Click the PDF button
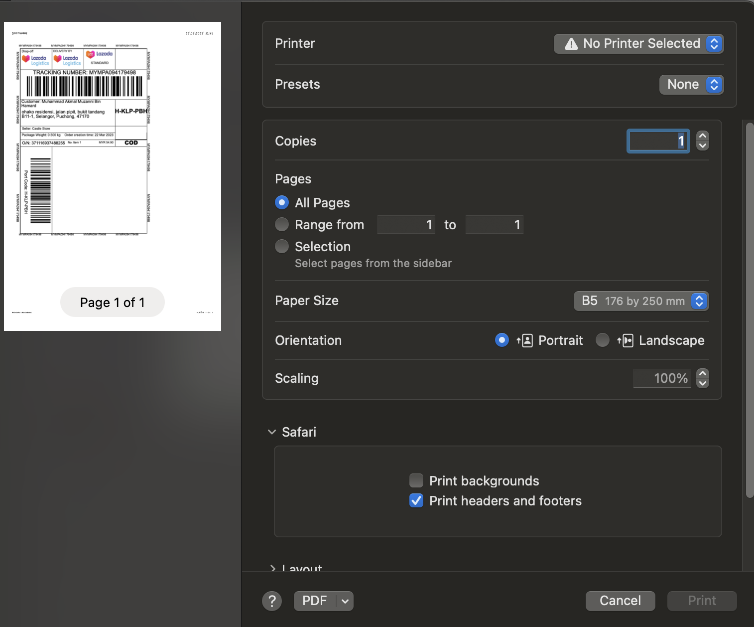Screen dimensions: 754x627 coord(315,601)
